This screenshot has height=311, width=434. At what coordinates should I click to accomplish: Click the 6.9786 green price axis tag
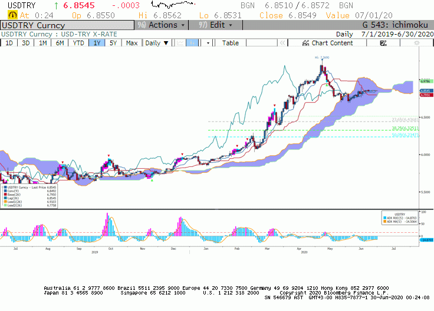coord(426,81)
